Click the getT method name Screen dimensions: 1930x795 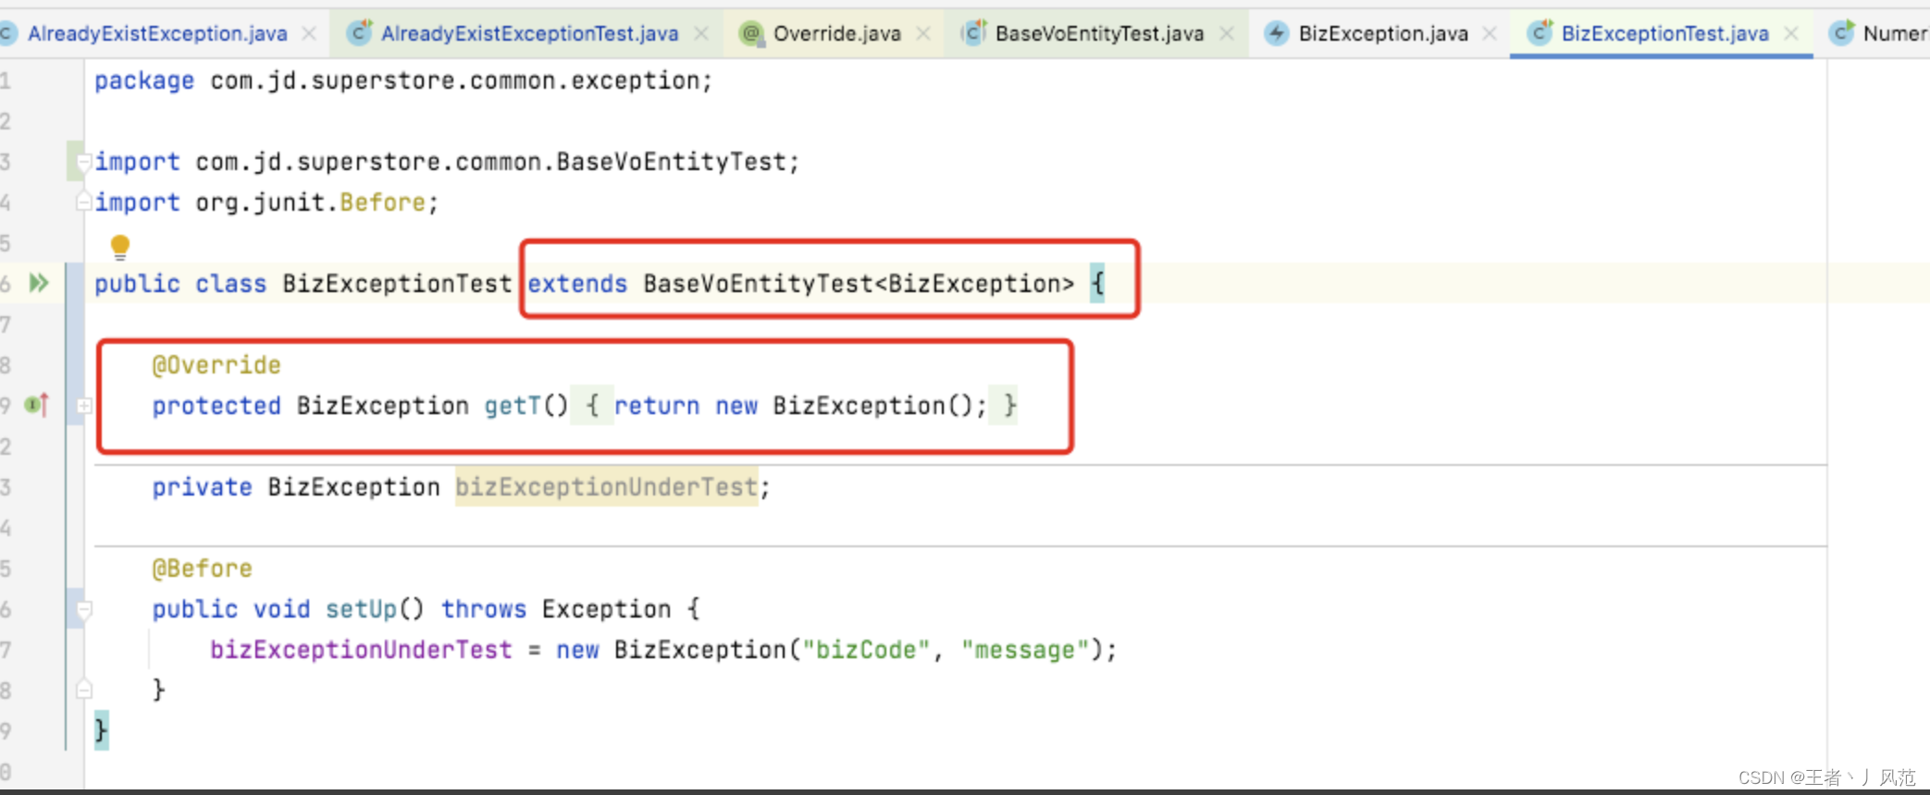[513, 406]
